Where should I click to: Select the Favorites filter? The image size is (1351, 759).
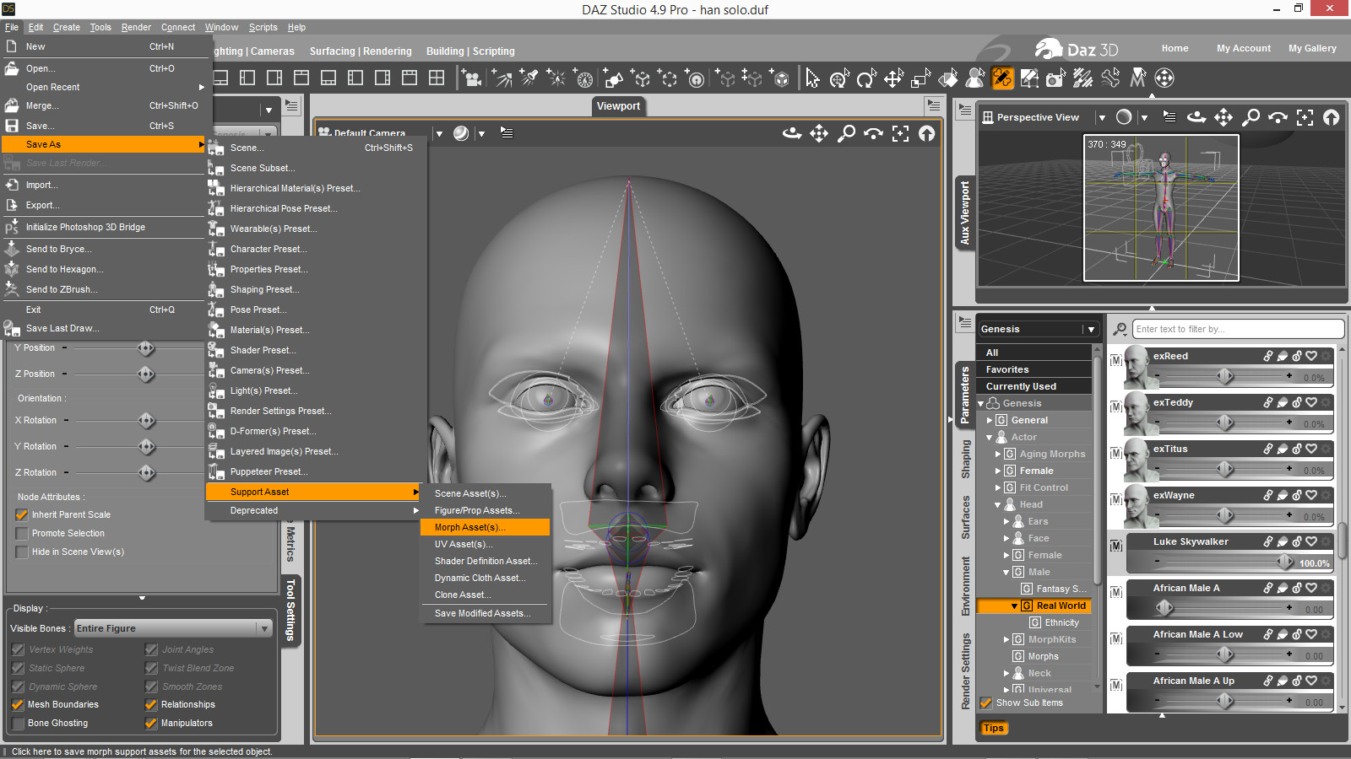pyautogui.click(x=1034, y=369)
